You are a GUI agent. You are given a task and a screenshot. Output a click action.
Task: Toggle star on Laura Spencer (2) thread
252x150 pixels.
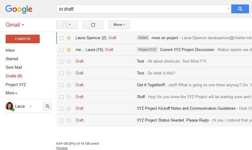click(x=69, y=38)
